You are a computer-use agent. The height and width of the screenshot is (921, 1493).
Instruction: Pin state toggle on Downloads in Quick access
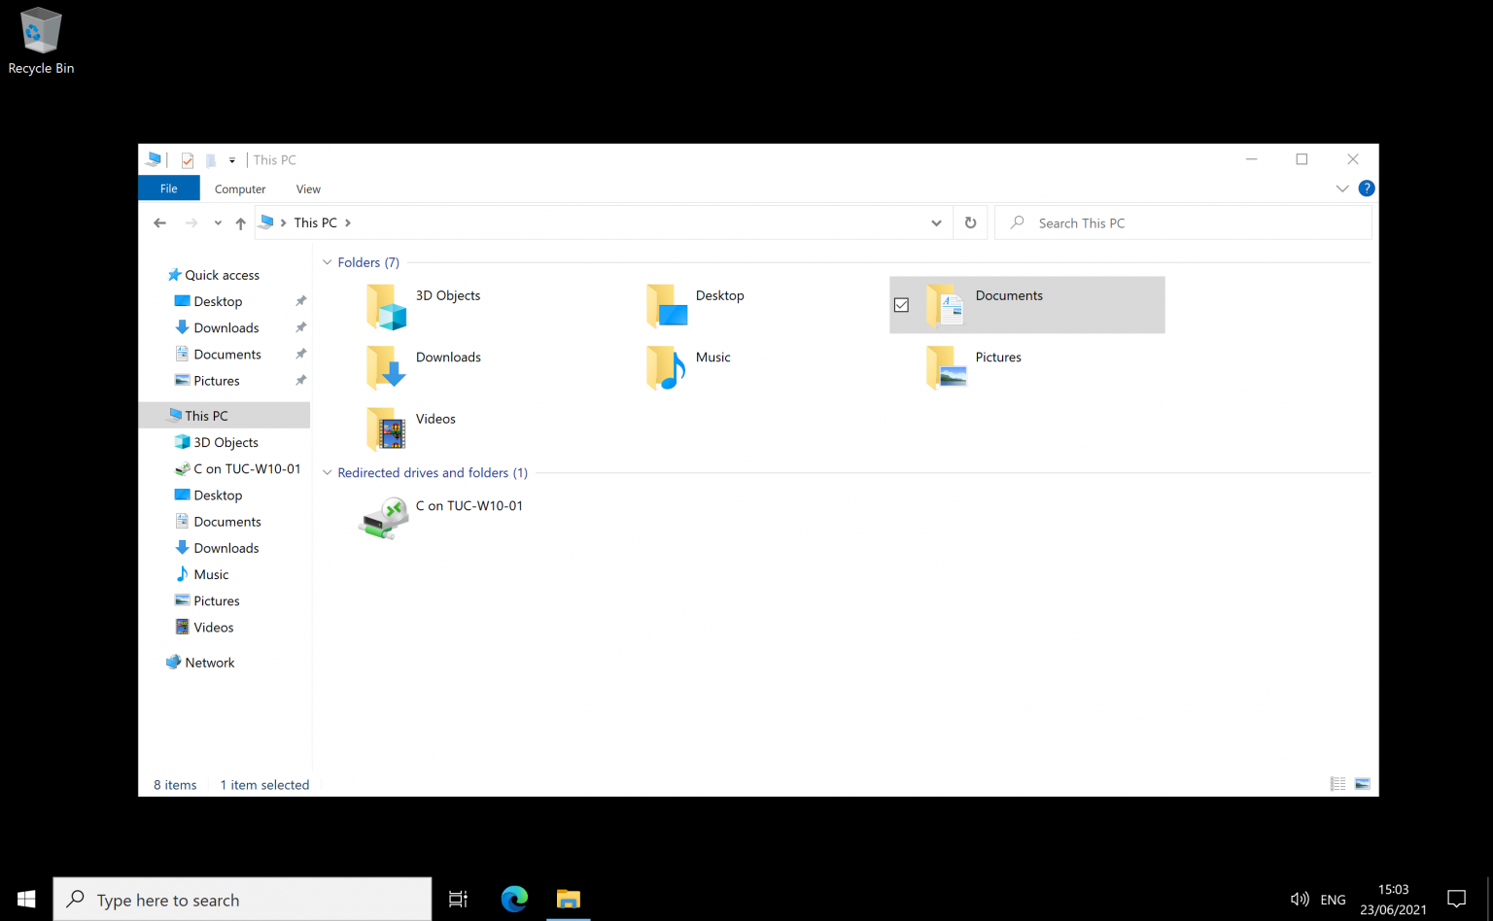(x=300, y=327)
